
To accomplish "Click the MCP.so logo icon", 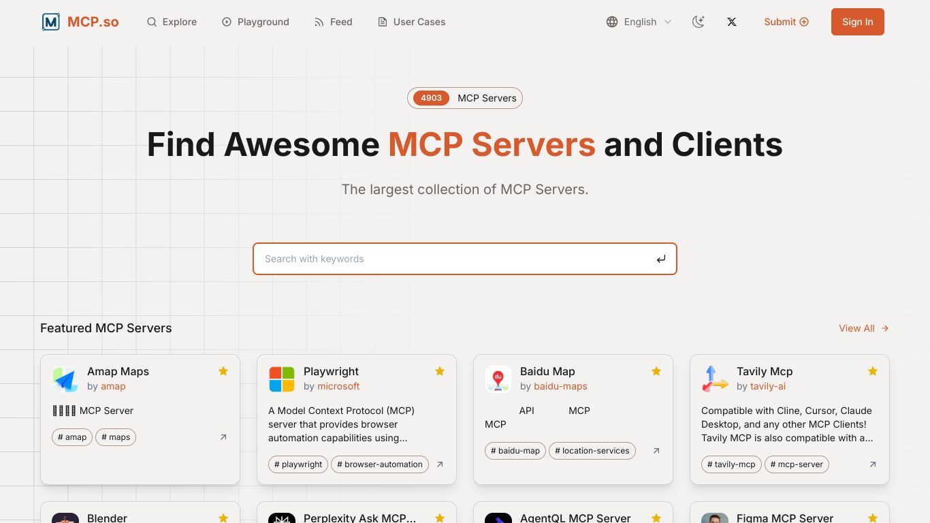I will pyautogui.click(x=50, y=22).
